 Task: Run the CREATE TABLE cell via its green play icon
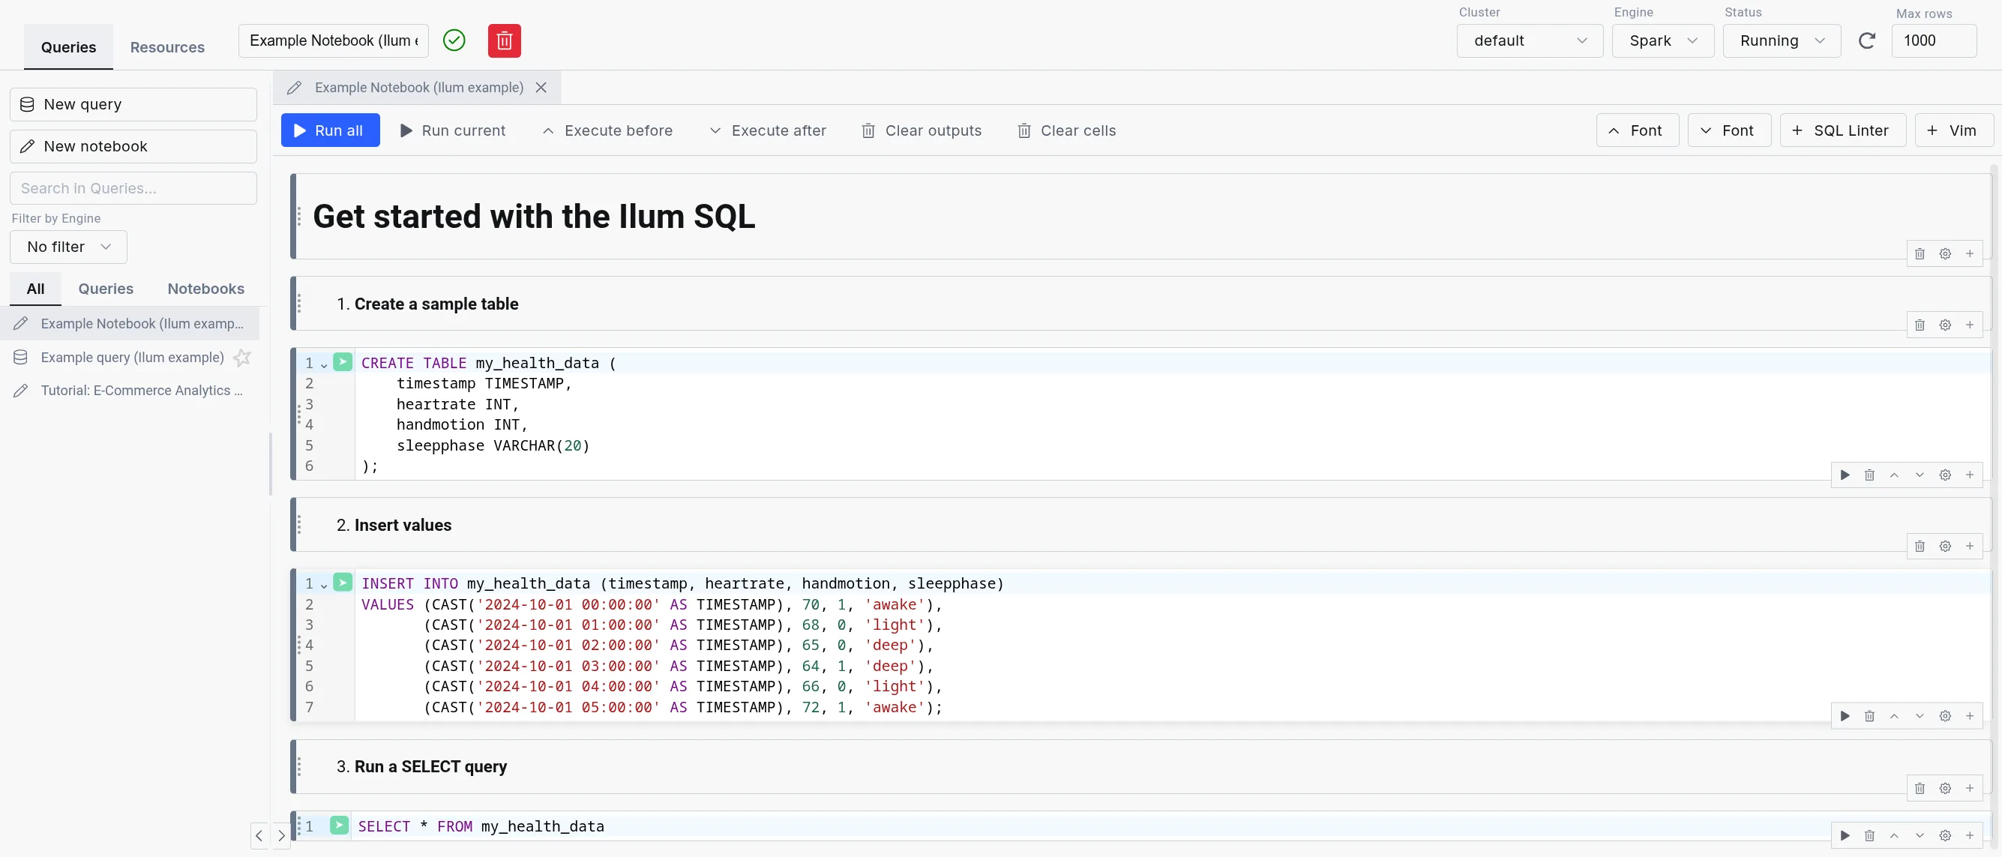click(x=343, y=361)
